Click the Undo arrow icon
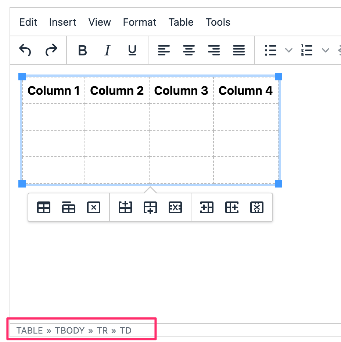Viewport: 341px width, 342px height. coord(25,50)
